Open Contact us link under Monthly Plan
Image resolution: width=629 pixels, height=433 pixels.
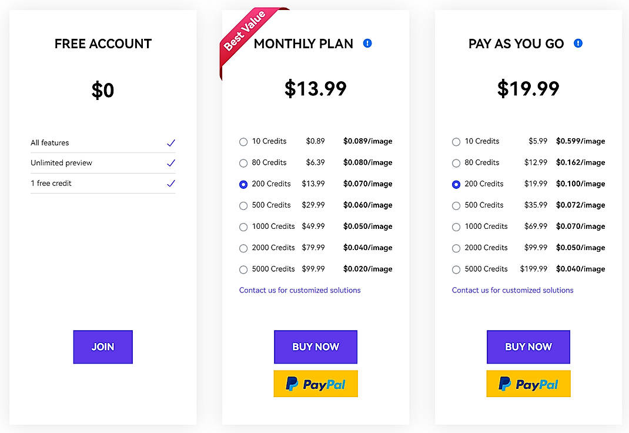click(x=300, y=290)
